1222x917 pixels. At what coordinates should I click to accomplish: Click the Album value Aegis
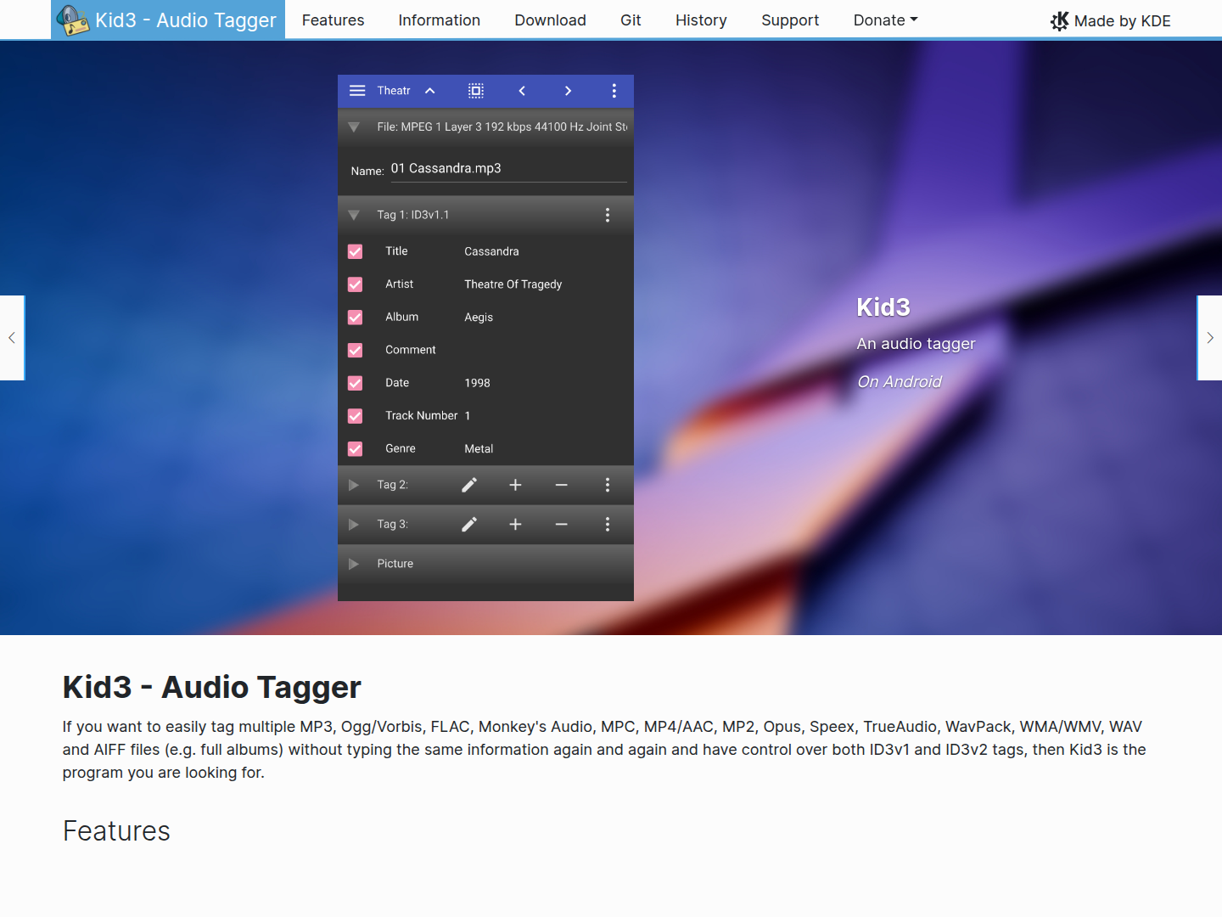[479, 318]
